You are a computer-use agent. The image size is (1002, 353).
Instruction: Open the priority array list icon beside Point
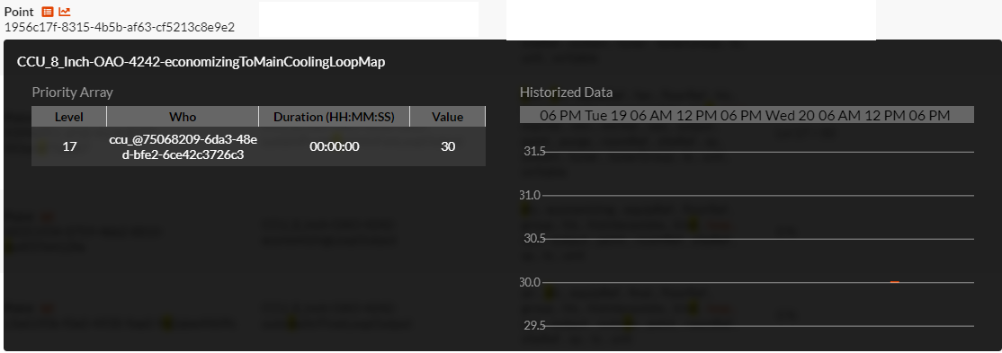click(x=48, y=12)
